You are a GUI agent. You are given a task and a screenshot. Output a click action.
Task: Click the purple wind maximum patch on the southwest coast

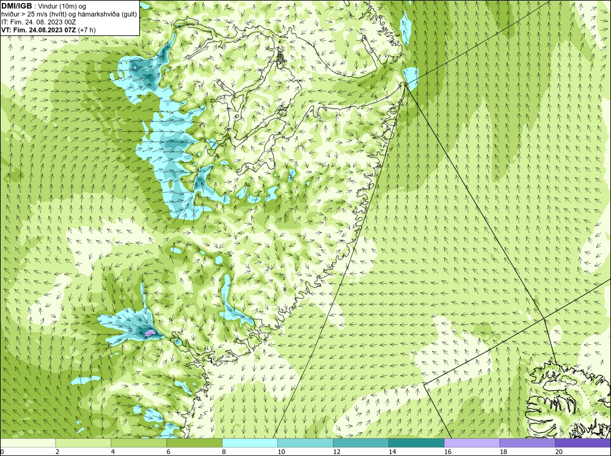[150, 333]
